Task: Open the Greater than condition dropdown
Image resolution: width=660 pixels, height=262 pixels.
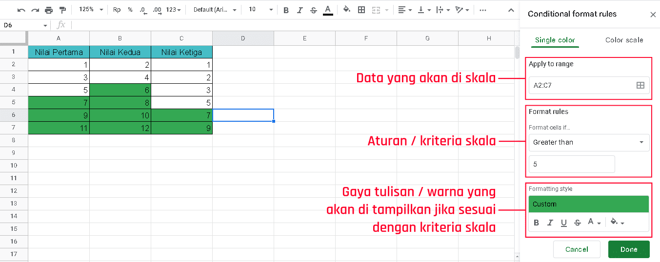Action: click(589, 142)
